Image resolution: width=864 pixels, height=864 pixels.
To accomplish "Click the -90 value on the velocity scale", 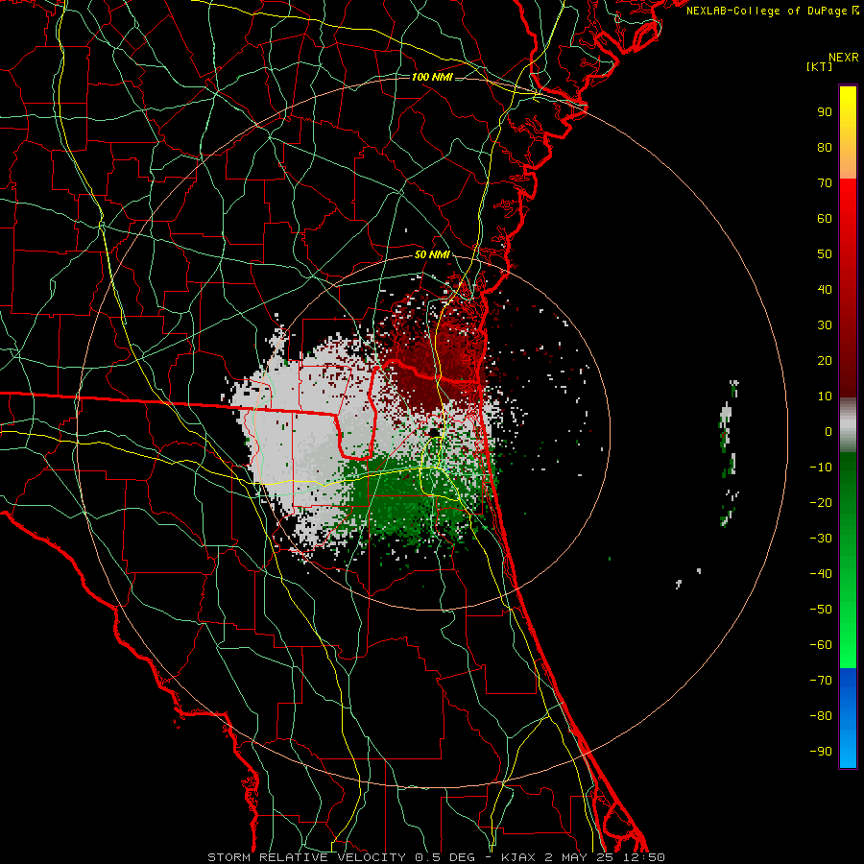I will (x=821, y=752).
